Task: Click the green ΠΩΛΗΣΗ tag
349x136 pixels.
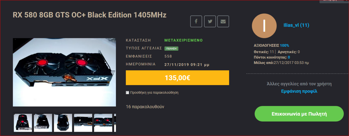Action: point(171,48)
